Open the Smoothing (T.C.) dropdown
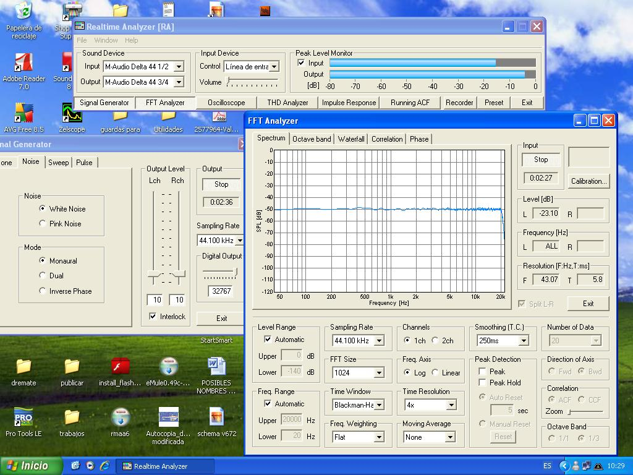This screenshot has width=633, height=475. tap(523, 341)
